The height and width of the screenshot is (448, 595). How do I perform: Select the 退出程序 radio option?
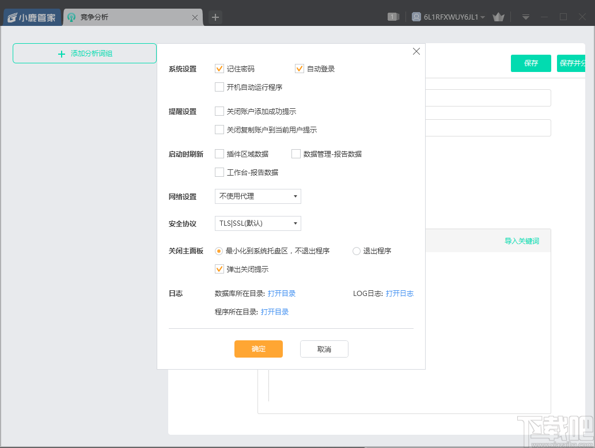pos(356,251)
